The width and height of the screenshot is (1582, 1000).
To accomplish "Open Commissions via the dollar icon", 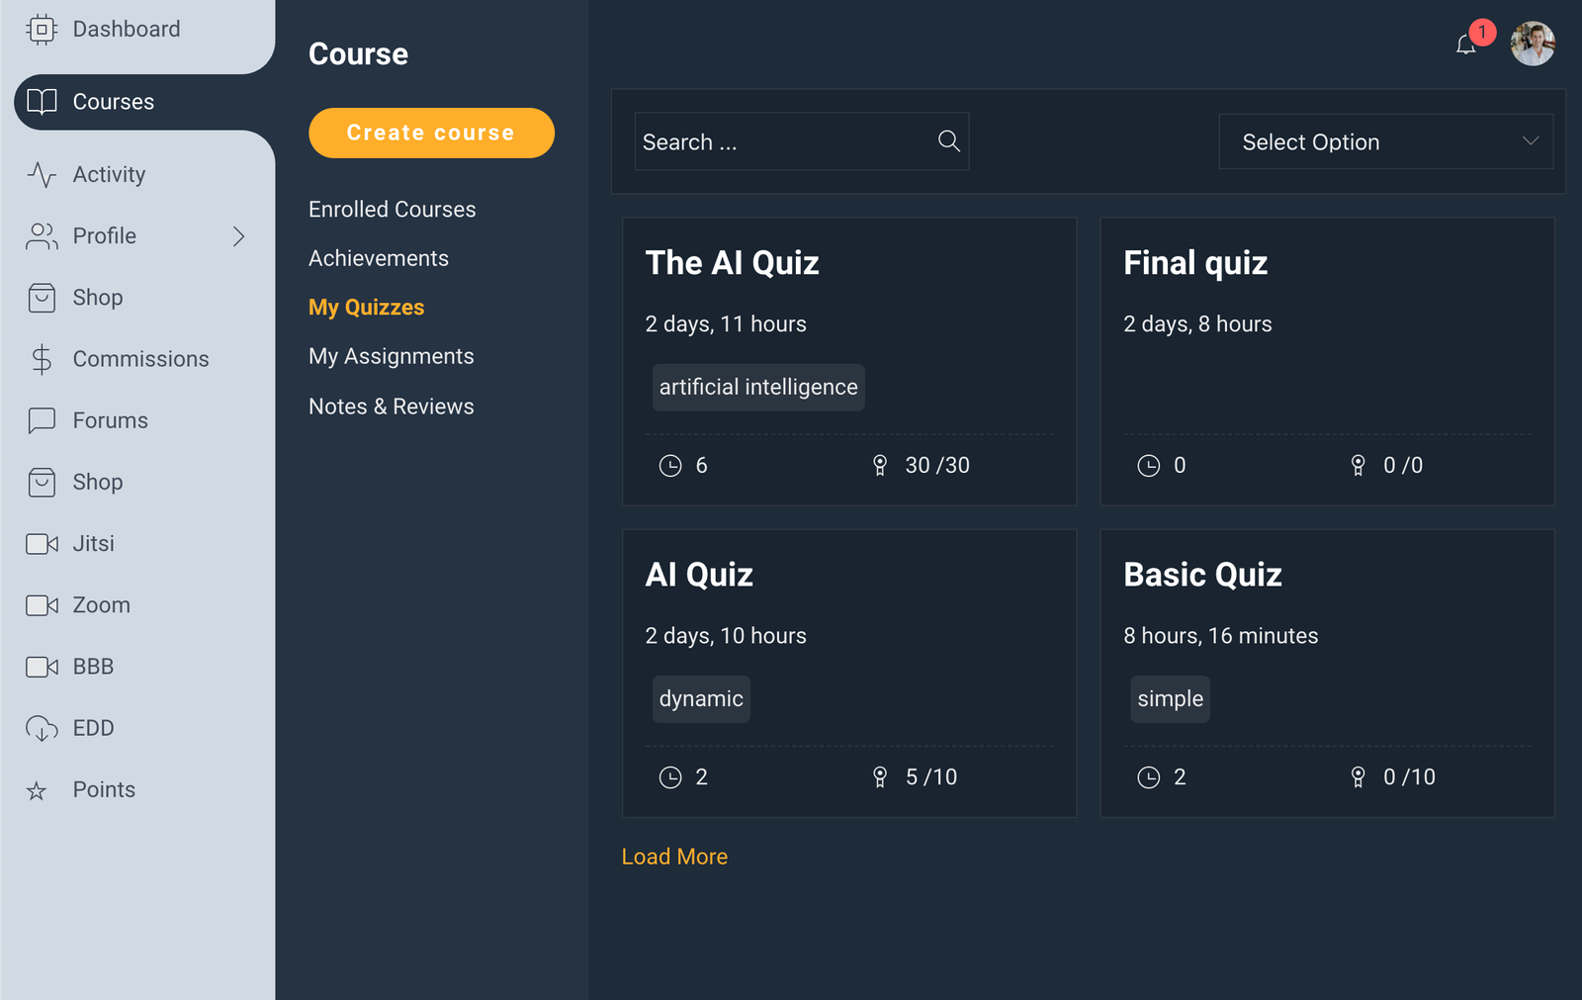I will coord(42,359).
